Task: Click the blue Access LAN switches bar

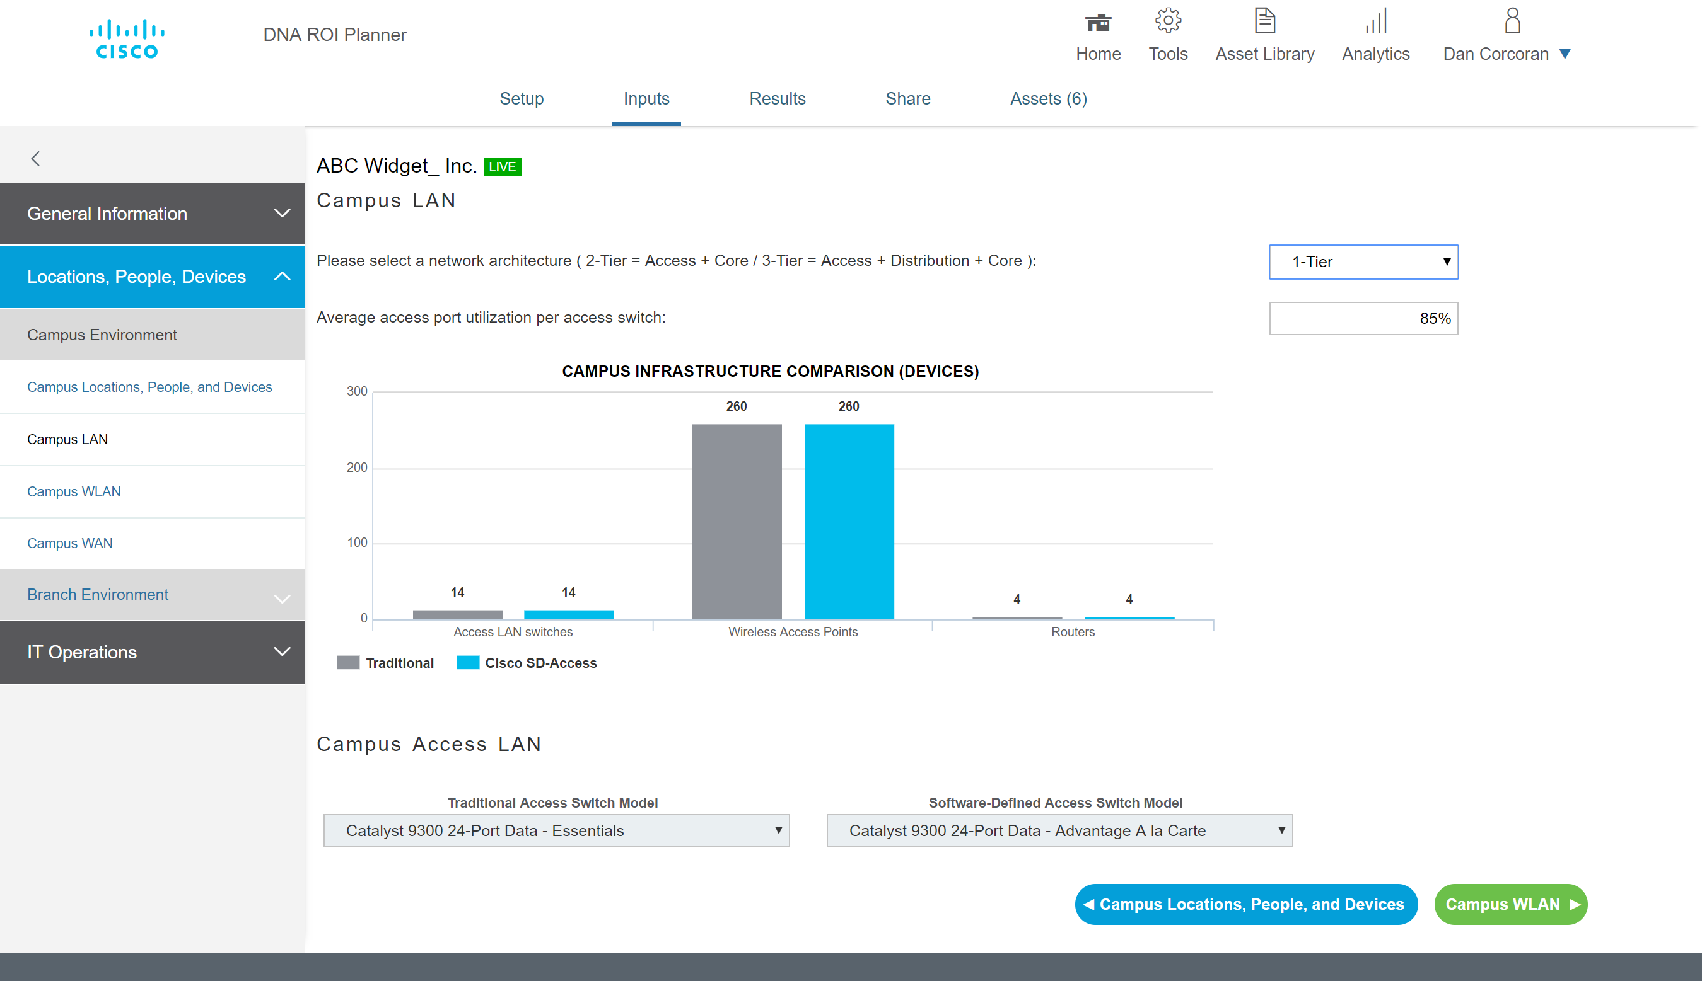Action: coord(568,614)
